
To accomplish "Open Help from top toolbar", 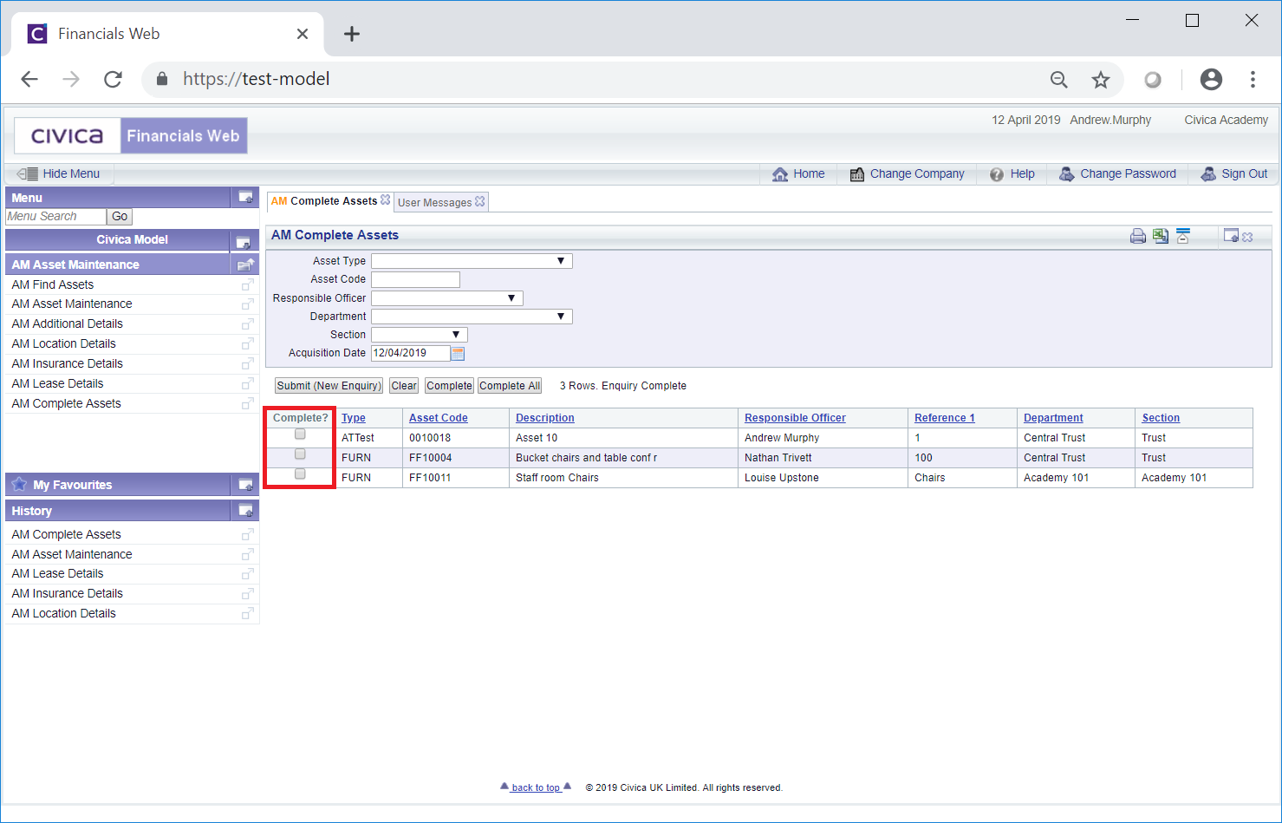I will pyautogui.click(x=1012, y=173).
